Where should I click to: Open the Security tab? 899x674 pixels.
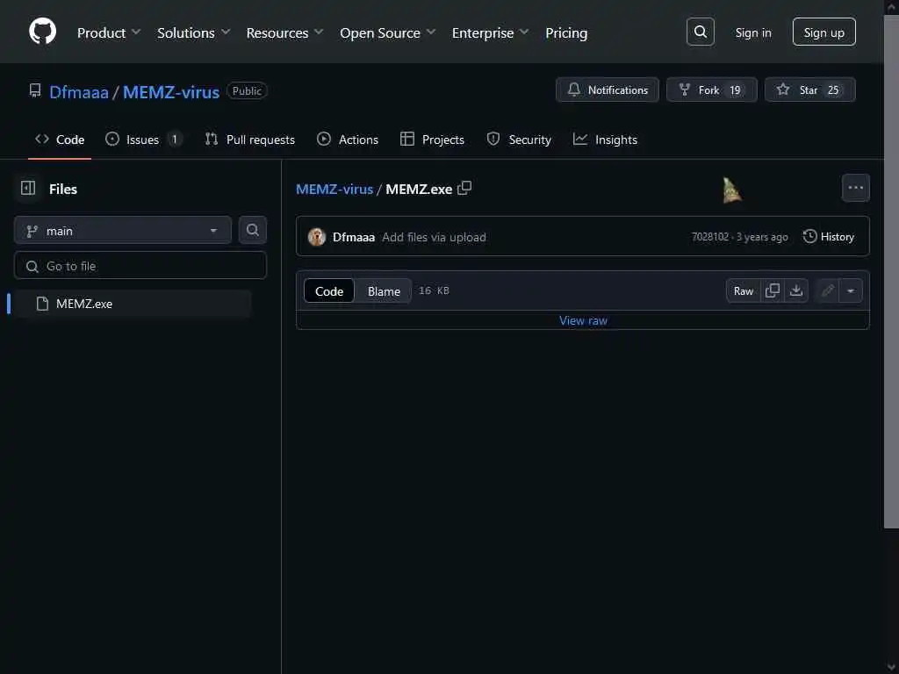click(519, 140)
